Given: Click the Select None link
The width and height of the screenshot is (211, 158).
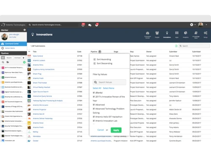Looking at the screenshot, I should pos(108,88).
